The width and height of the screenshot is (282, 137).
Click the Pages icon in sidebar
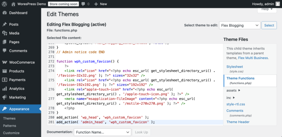5,42
